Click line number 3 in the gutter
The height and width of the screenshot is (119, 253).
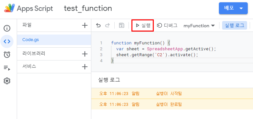pyautogui.click(x=101, y=55)
